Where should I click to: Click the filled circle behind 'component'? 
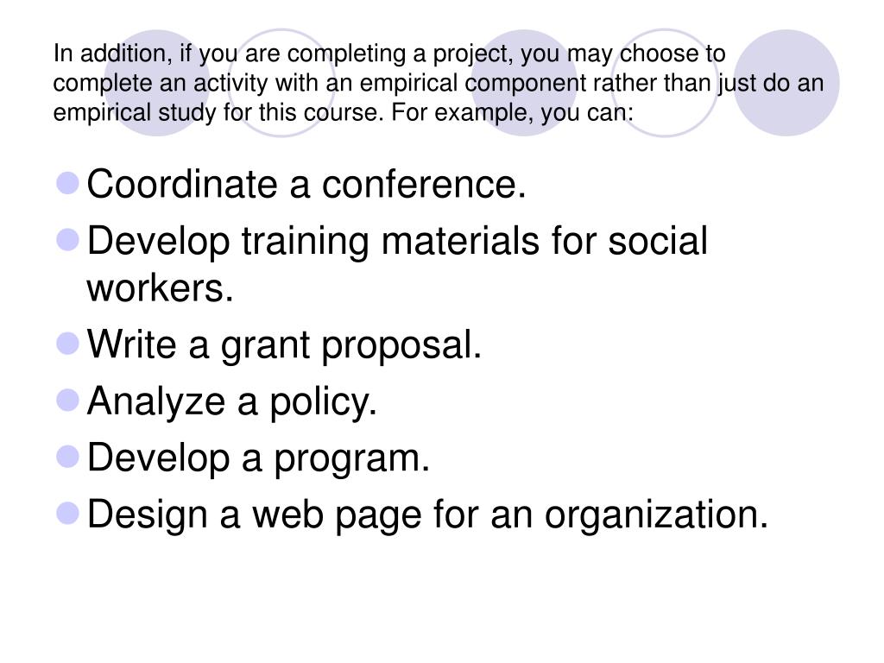click(524, 83)
